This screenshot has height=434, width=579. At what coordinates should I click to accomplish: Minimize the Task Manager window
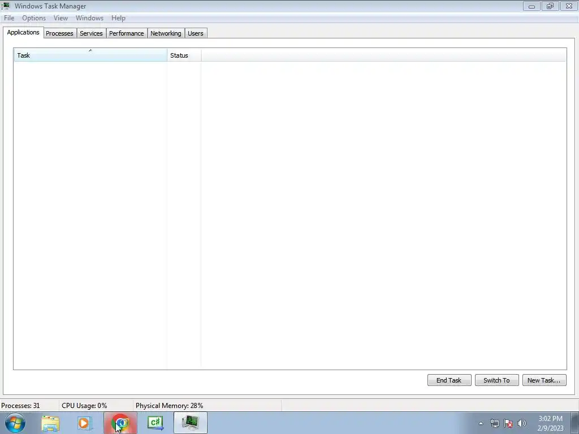point(532,6)
